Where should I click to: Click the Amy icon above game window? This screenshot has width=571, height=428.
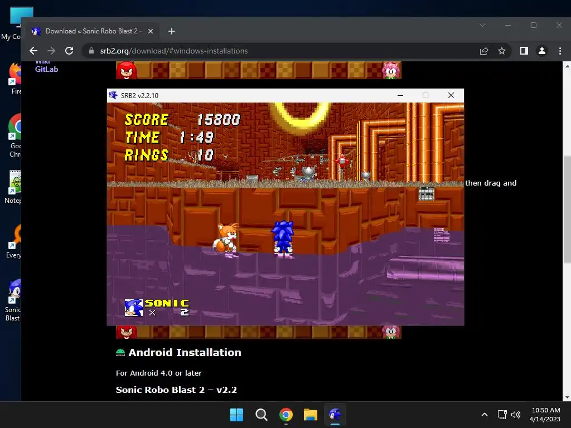(x=391, y=70)
